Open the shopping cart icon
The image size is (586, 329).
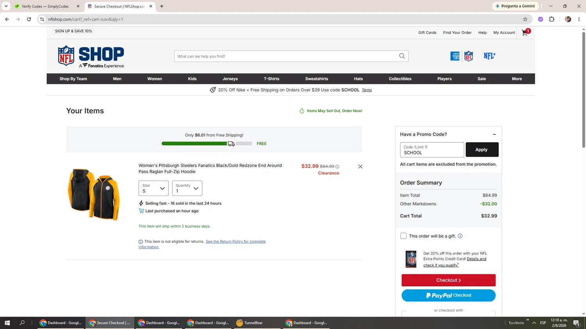[x=525, y=33]
